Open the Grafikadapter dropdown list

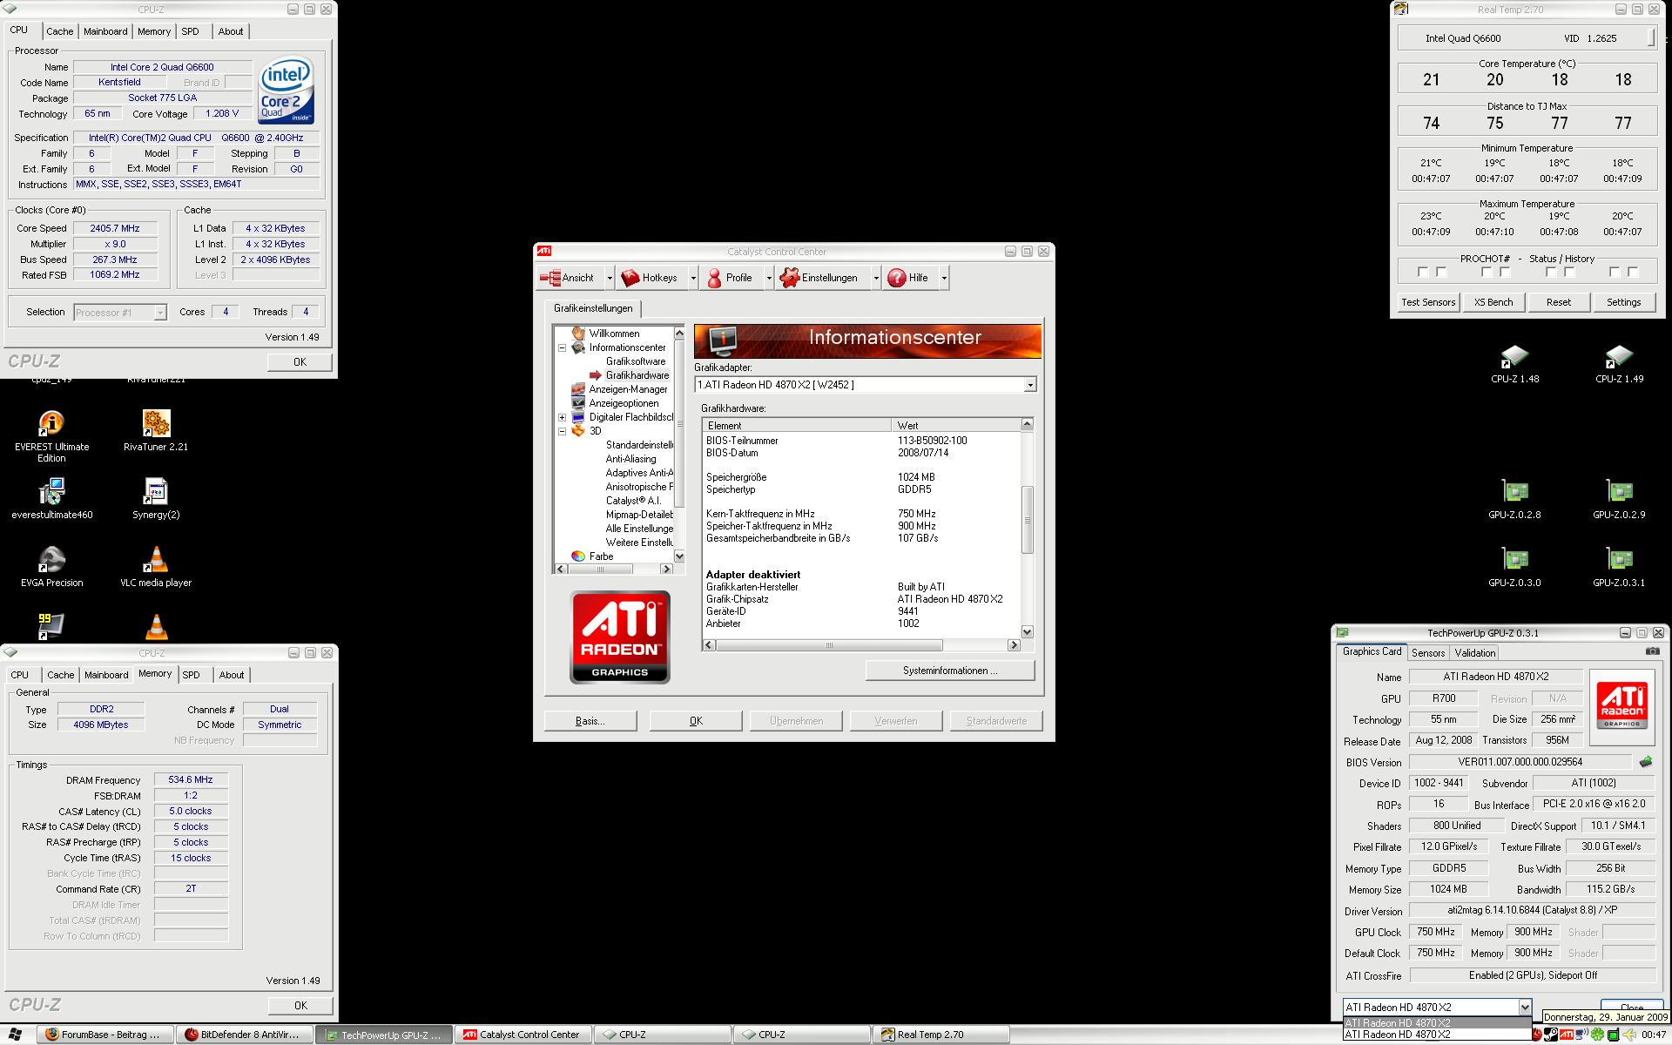(1030, 385)
